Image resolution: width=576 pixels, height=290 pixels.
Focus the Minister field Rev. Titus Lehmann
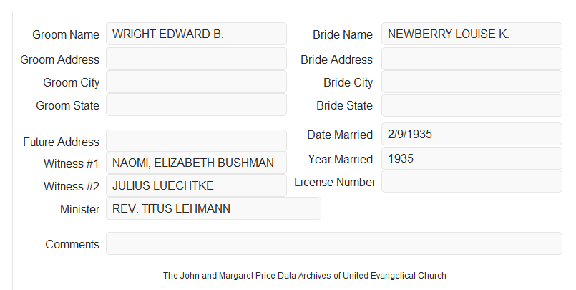213,208
